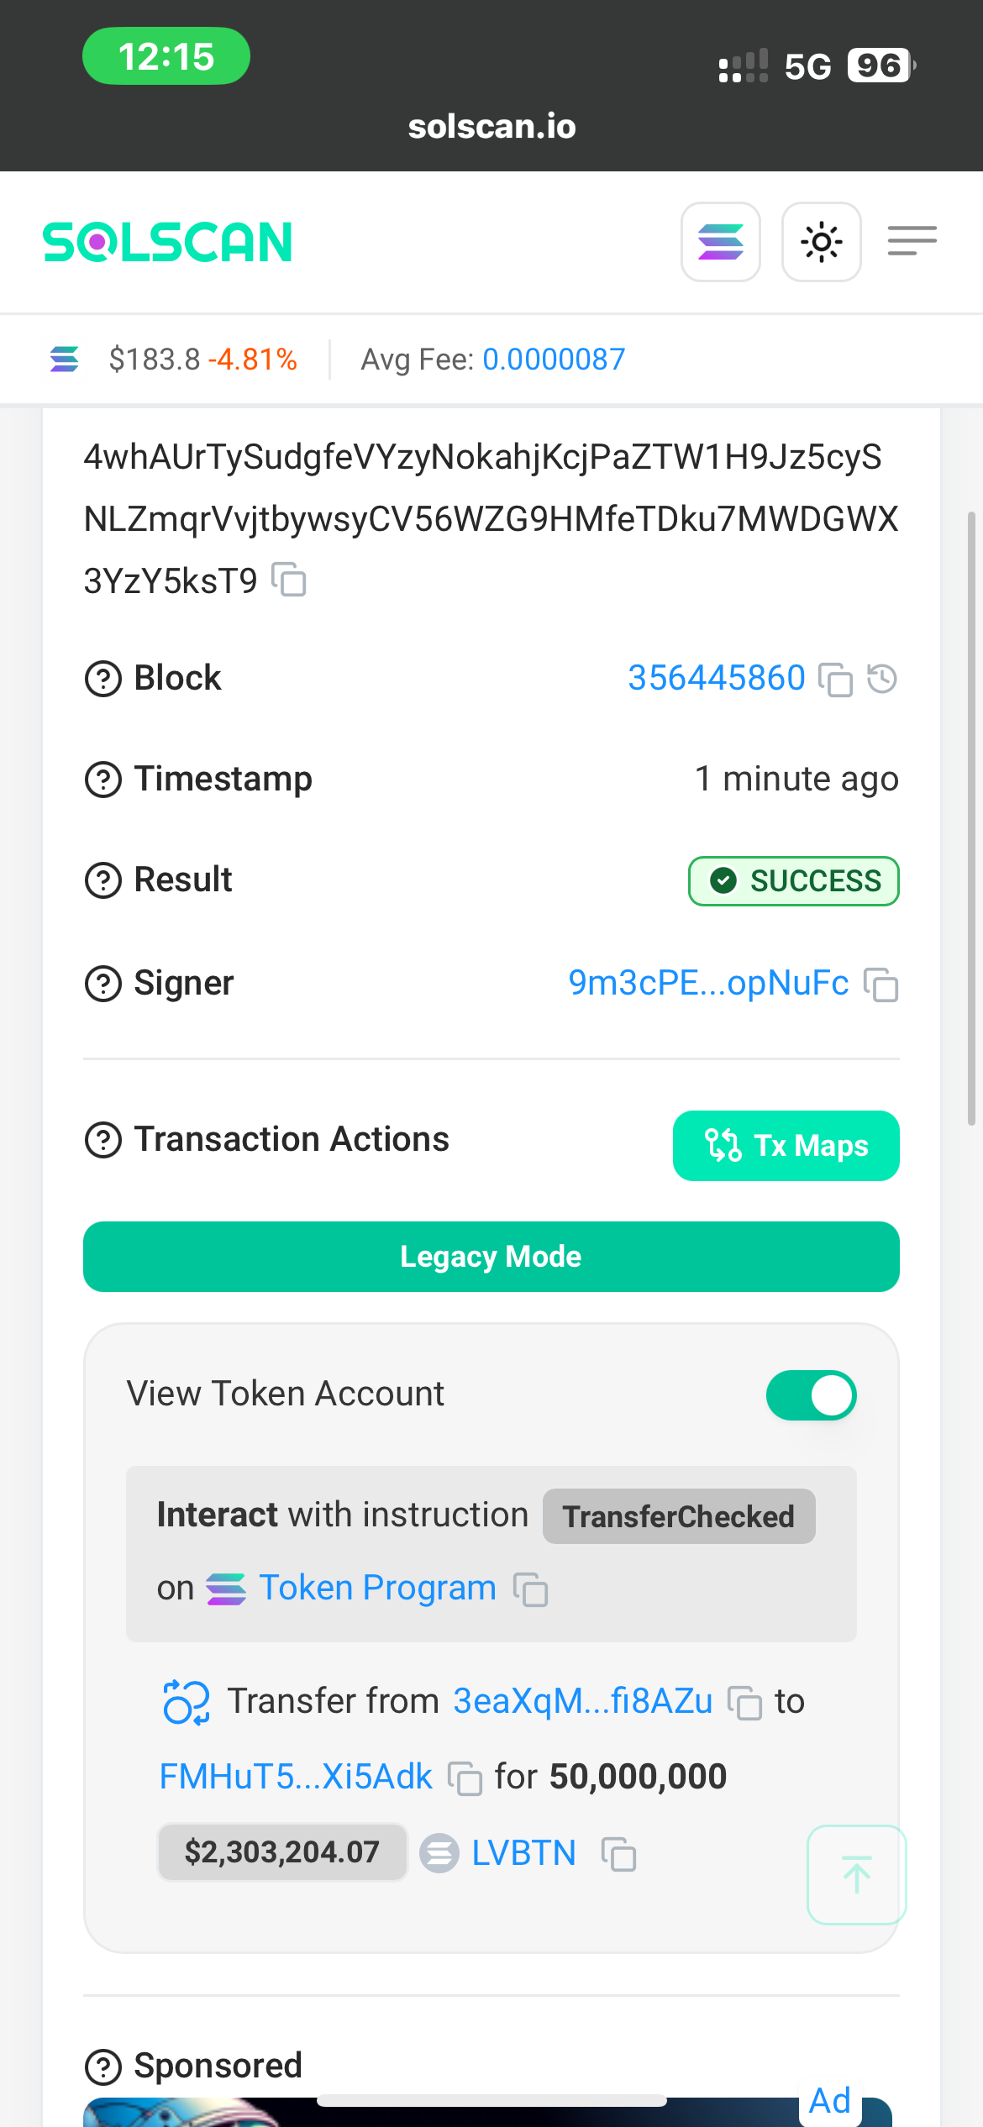
Task: Copy sender address 3eaXqM...fi8AZu
Action: pos(744,1702)
